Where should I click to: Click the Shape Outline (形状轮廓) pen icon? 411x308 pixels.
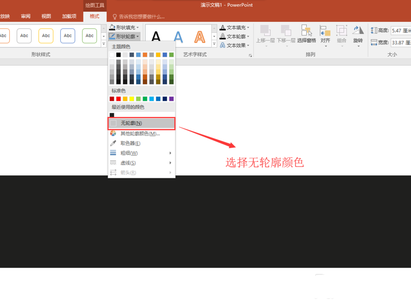112,36
